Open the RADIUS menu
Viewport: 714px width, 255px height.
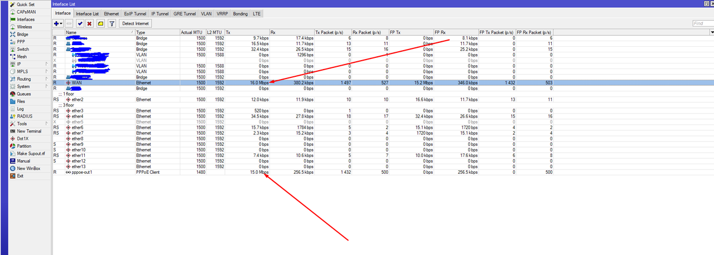[x=25, y=116]
